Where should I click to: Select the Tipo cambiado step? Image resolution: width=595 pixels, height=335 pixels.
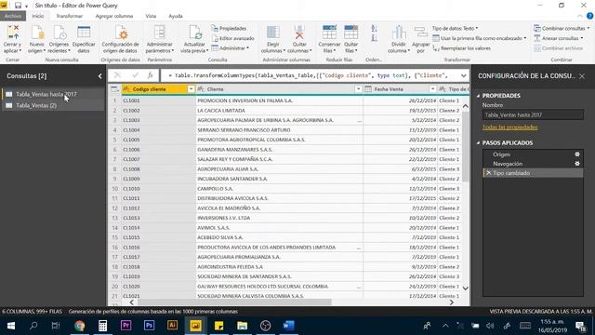coord(533,173)
